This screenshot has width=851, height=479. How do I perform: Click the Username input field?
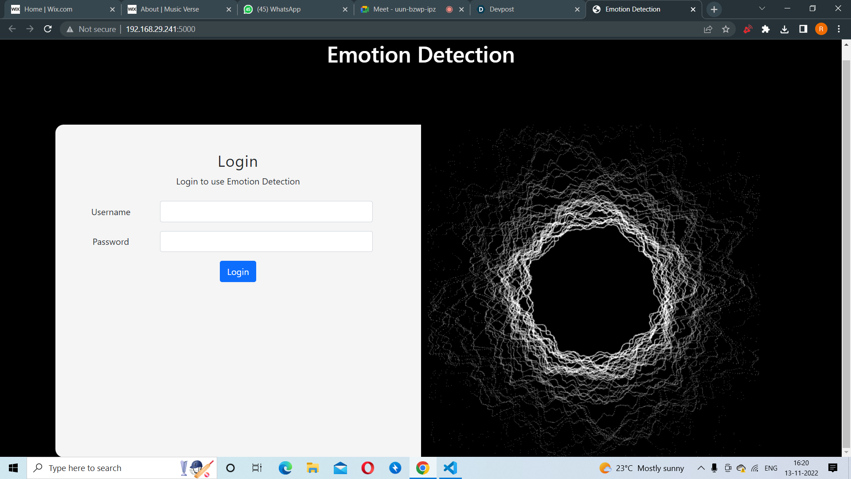pos(266,212)
